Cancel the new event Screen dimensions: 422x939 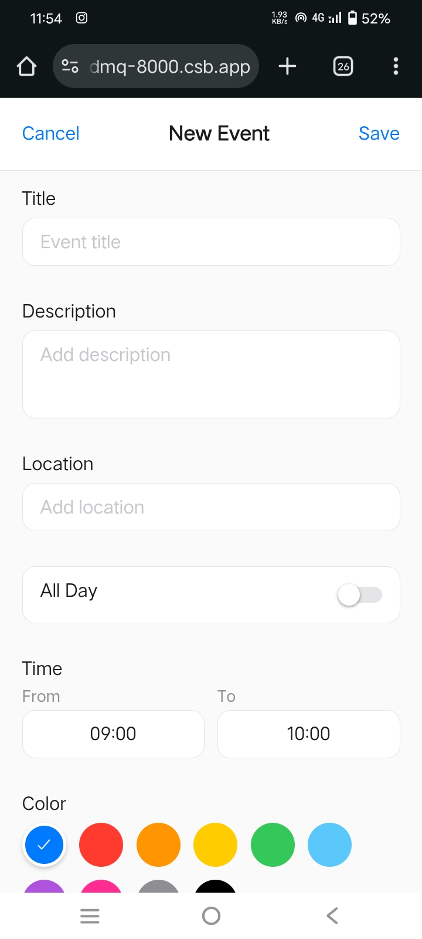pyautogui.click(x=50, y=133)
